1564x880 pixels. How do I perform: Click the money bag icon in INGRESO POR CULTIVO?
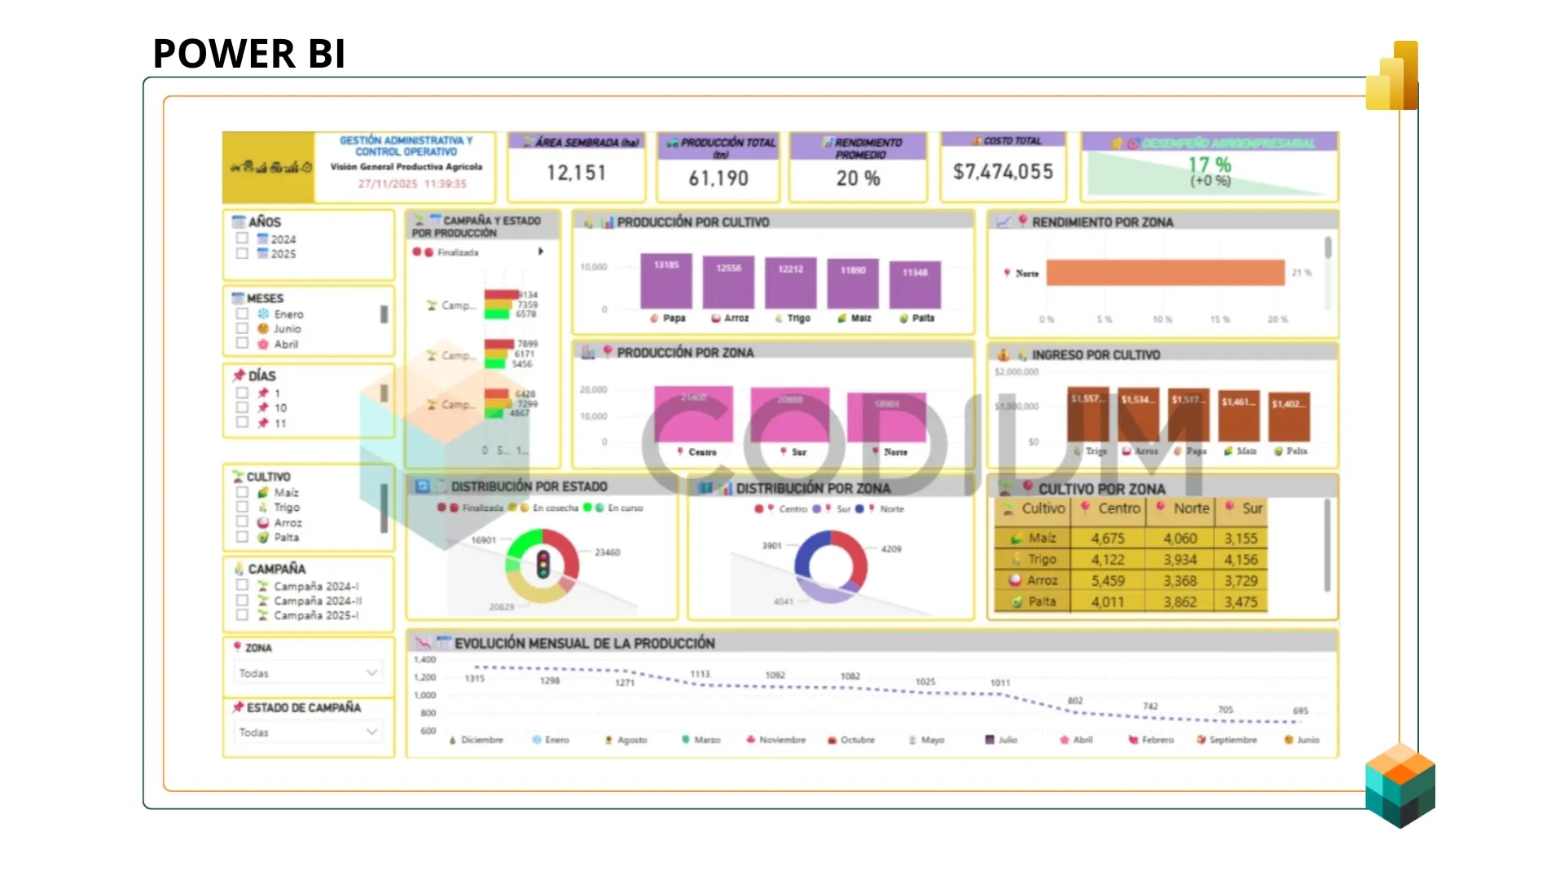1004,354
